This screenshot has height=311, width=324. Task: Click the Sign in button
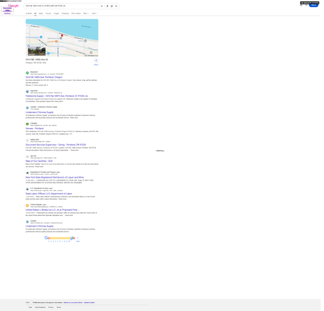click(314, 5)
